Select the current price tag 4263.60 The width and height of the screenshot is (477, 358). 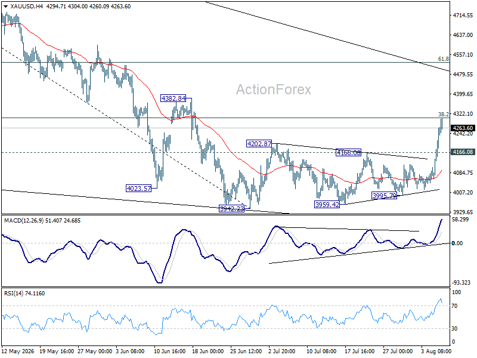click(x=463, y=128)
